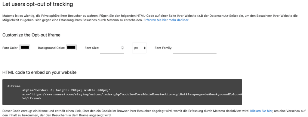The image size is (308, 117).
Task: Click inside the dark HTML code box
Action: (x=122, y=92)
